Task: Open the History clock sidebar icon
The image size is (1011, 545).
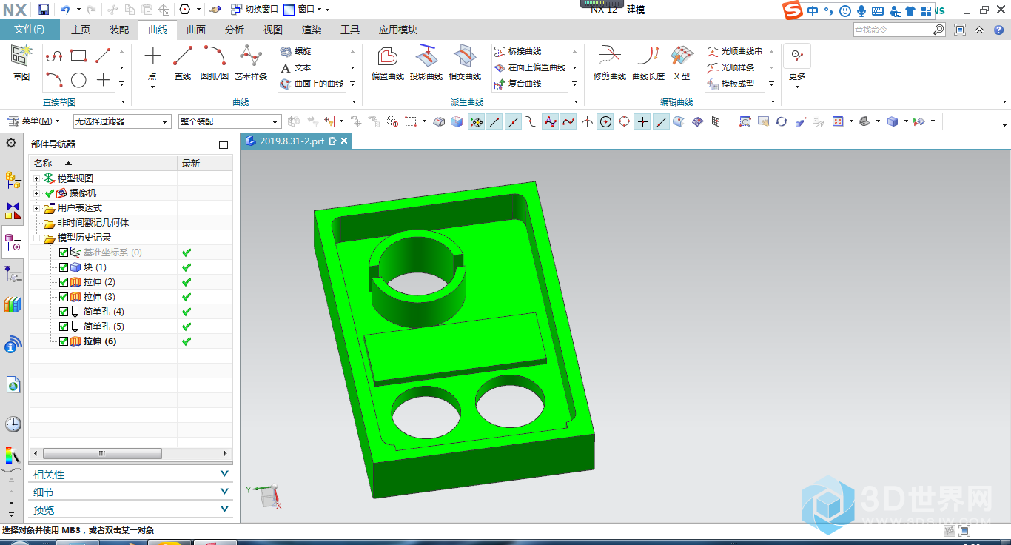Action: [x=13, y=424]
